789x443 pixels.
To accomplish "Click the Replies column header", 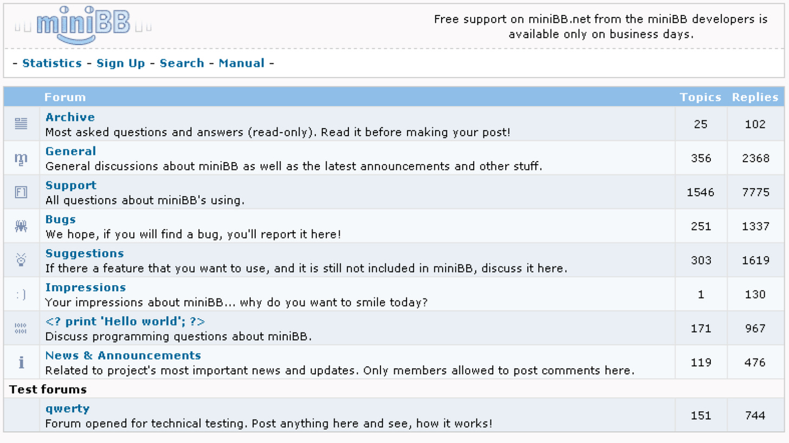I will tap(755, 97).
